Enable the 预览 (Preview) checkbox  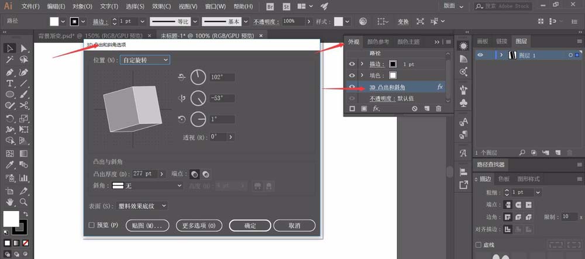coord(91,225)
